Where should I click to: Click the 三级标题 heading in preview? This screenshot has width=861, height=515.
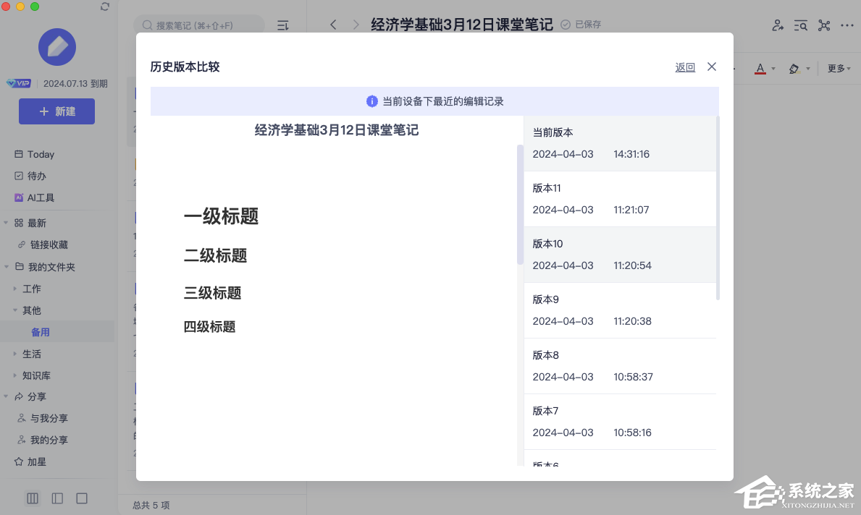[x=212, y=293]
